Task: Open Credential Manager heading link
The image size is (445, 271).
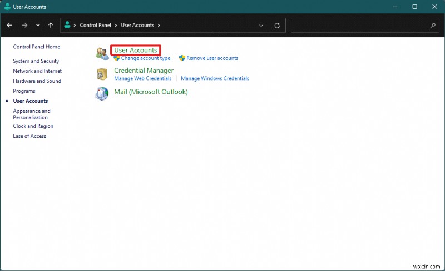Action: tap(144, 71)
